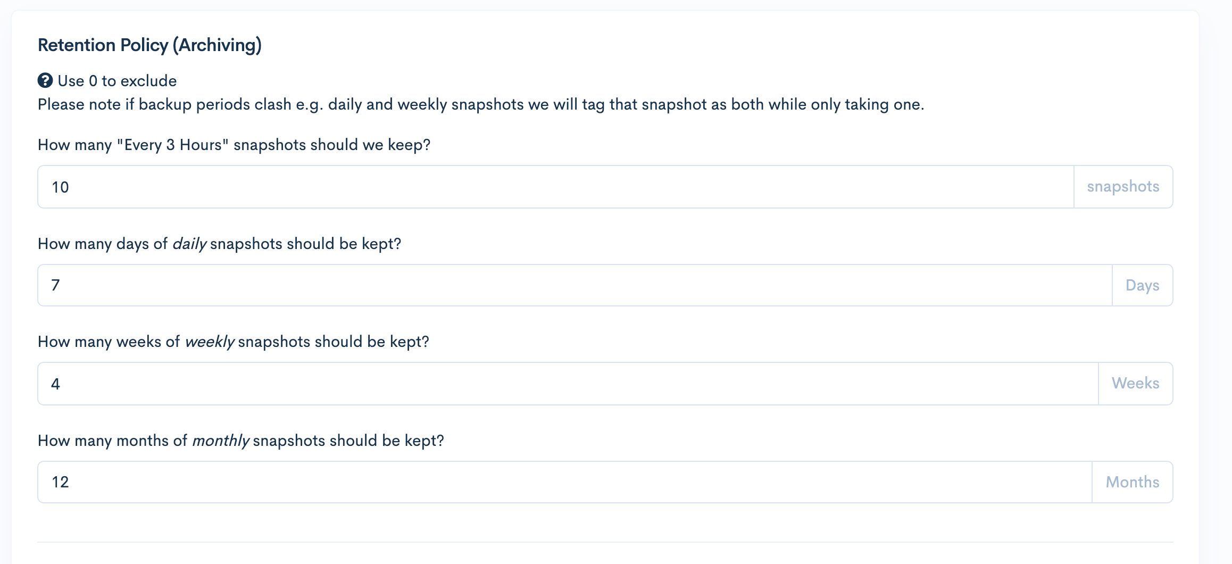Click the 'How many months' question label
The height and width of the screenshot is (564, 1232).
click(240, 441)
